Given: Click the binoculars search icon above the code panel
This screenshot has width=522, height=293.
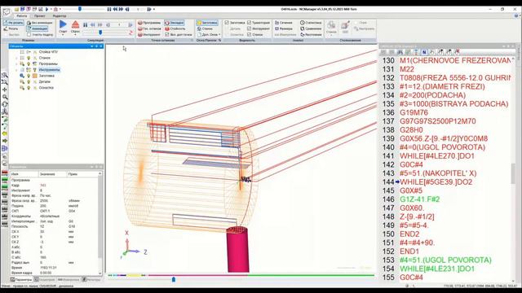Looking at the screenshot, I should coord(400,52).
